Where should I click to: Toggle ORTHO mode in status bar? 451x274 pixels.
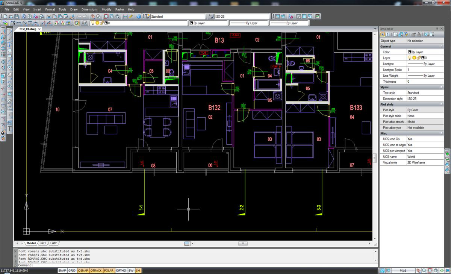tap(121, 271)
